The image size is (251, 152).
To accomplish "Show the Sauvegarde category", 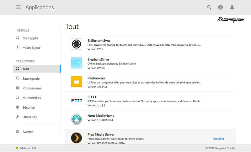I will pyautogui.click(x=31, y=79).
